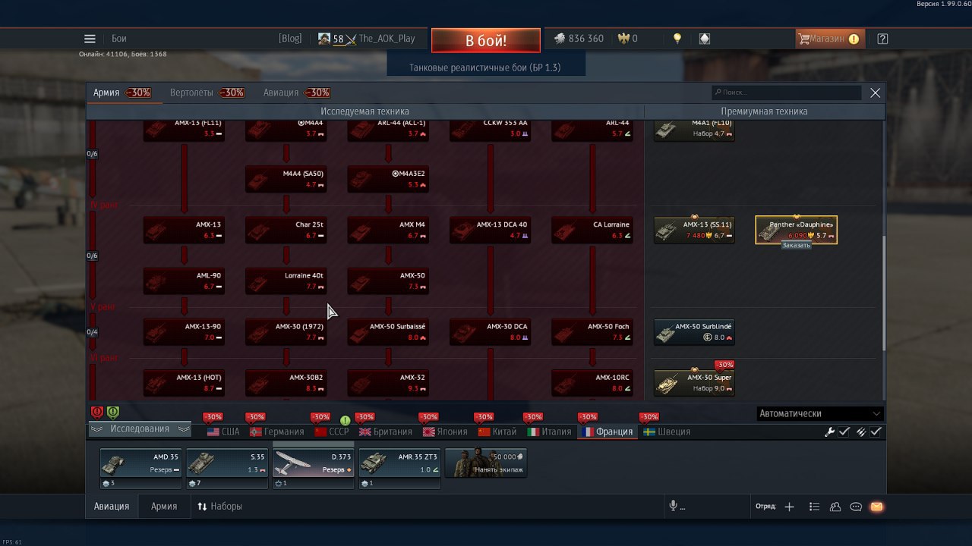This screenshot has width=972, height=546.
Task: Select the США nation tab
Action: pyautogui.click(x=223, y=431)
